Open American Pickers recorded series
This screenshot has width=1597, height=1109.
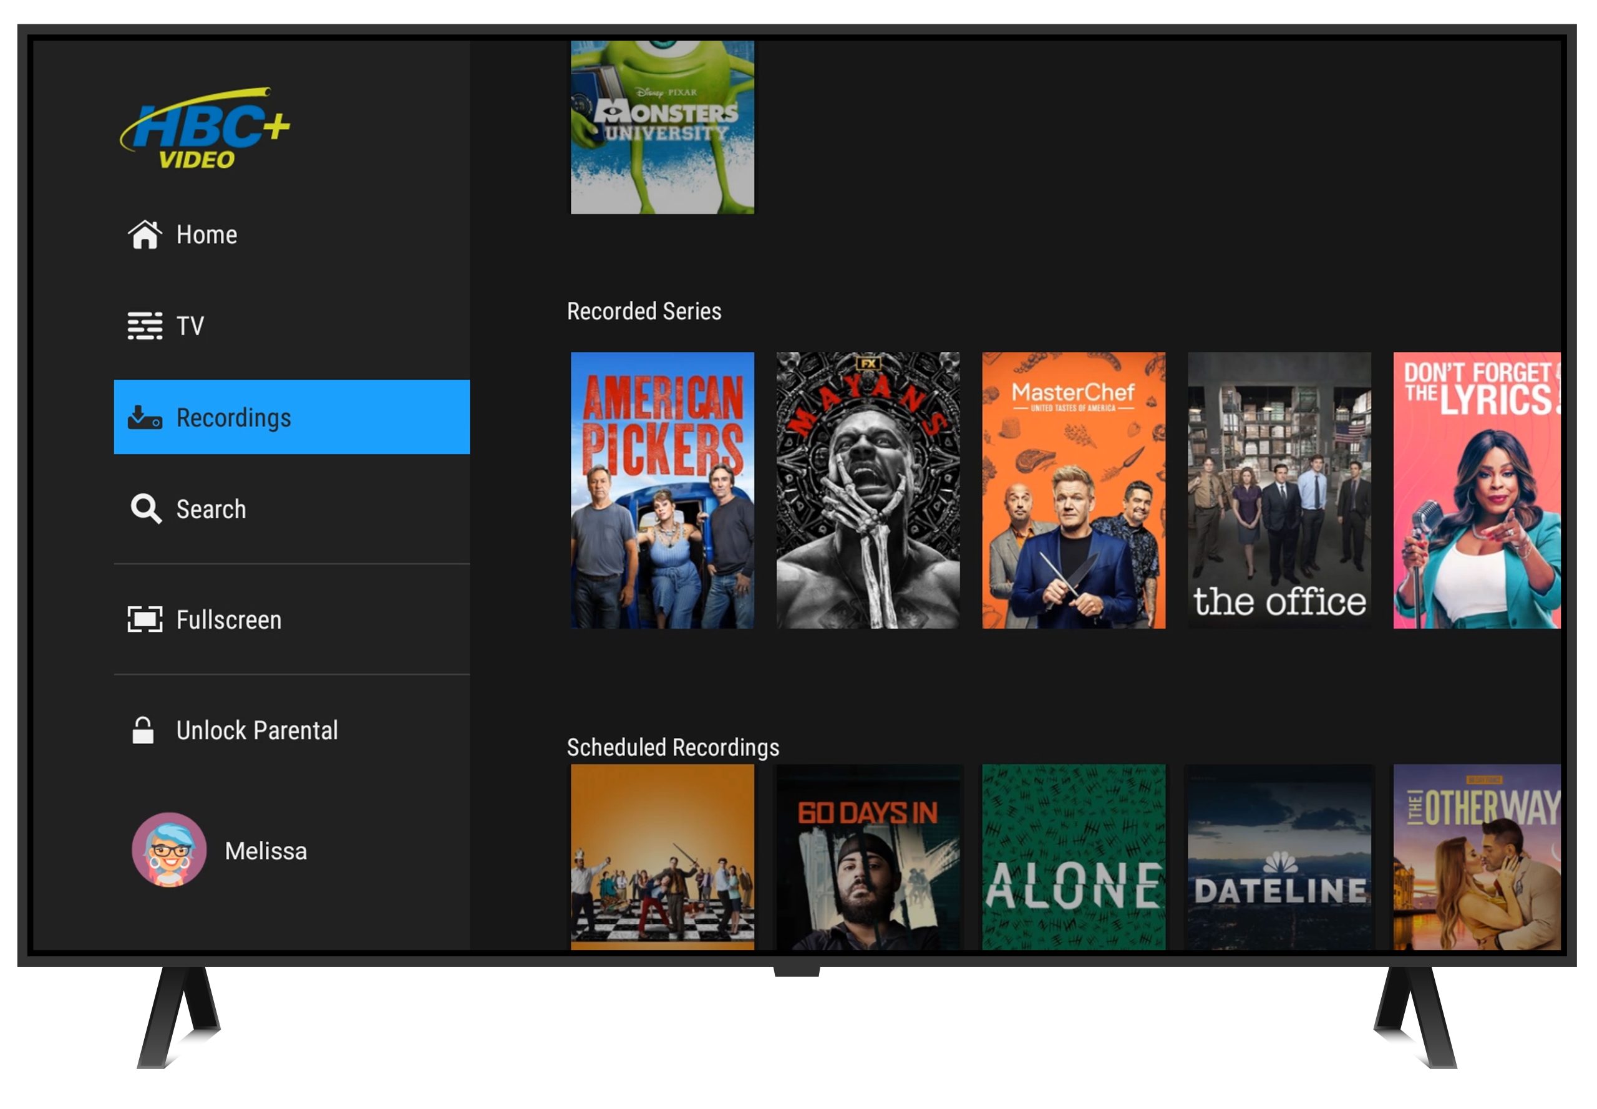pyautogui.click(x=663, y=491)
